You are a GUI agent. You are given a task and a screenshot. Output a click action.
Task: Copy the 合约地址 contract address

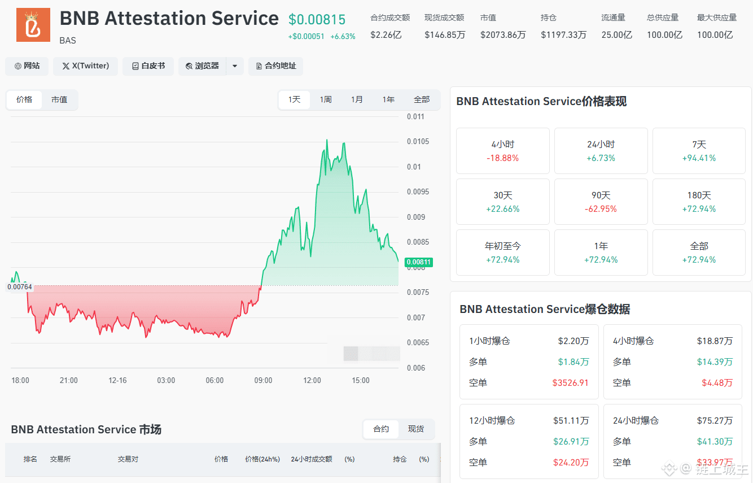(276, 66)
